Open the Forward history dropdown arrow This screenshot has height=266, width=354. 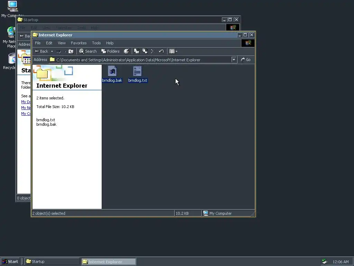[65, 51]
